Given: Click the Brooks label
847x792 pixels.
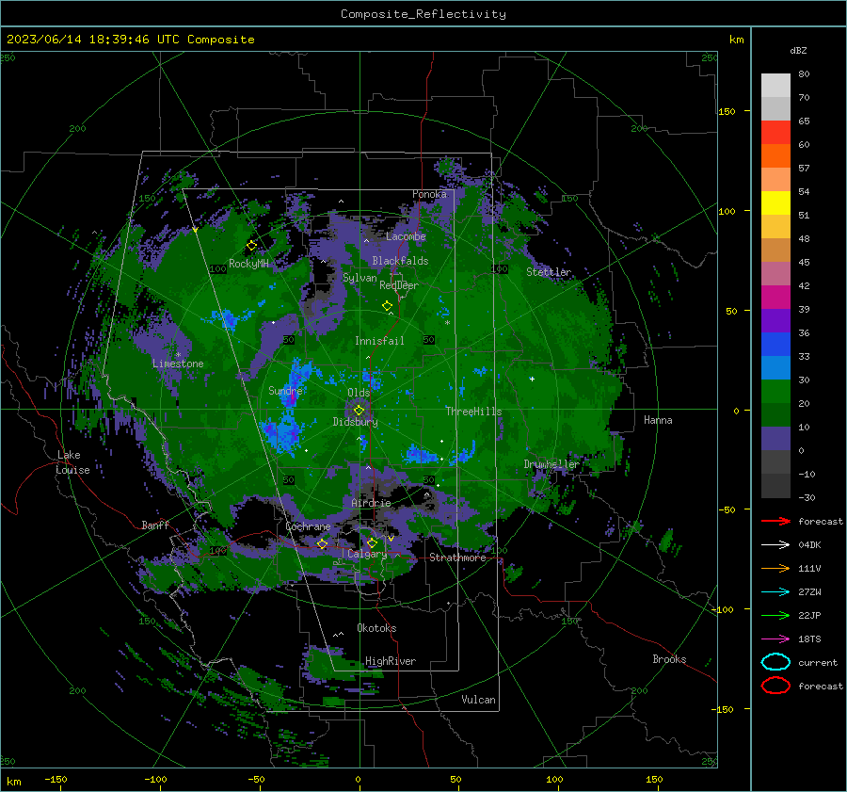Looking at the screenshot, I should click(x=669, y=659).
